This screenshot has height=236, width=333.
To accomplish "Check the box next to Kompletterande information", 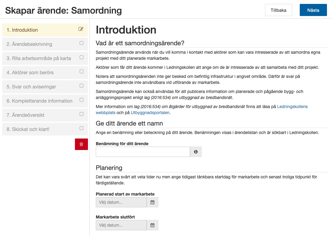I will click(81, 100).
